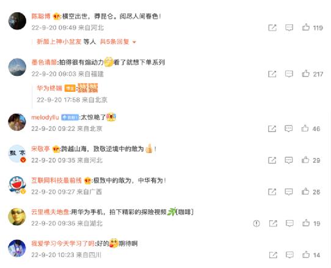This screenshot has height=268, width=331.
Task: Open melodyllu's profile by username
Action: pos(45,117)
